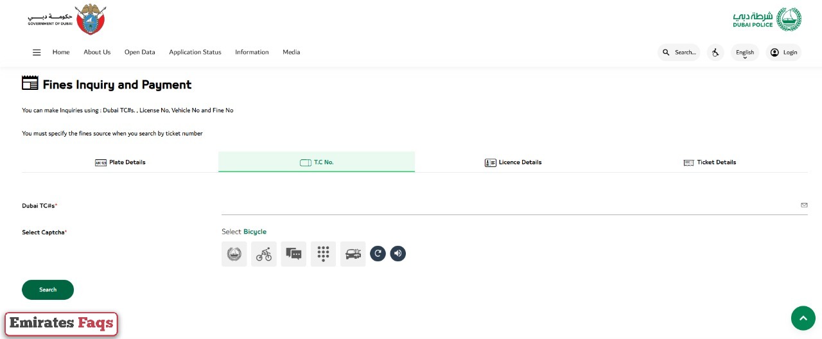
Task: Click the Dubai TC#s input field
Action: 507,205
